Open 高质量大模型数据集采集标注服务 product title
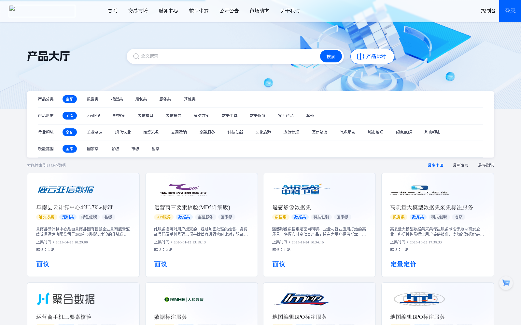The image size is (521, 325). pyautogui.click(x=432, y=207)
